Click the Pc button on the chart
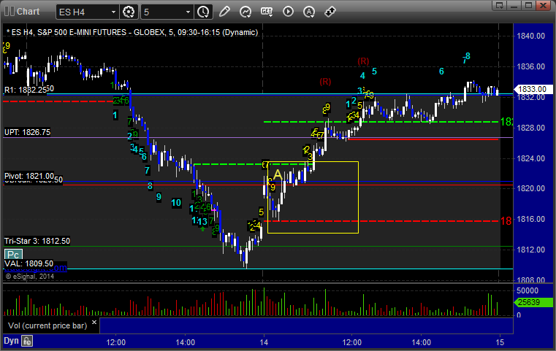 click(x=13, y=255)
